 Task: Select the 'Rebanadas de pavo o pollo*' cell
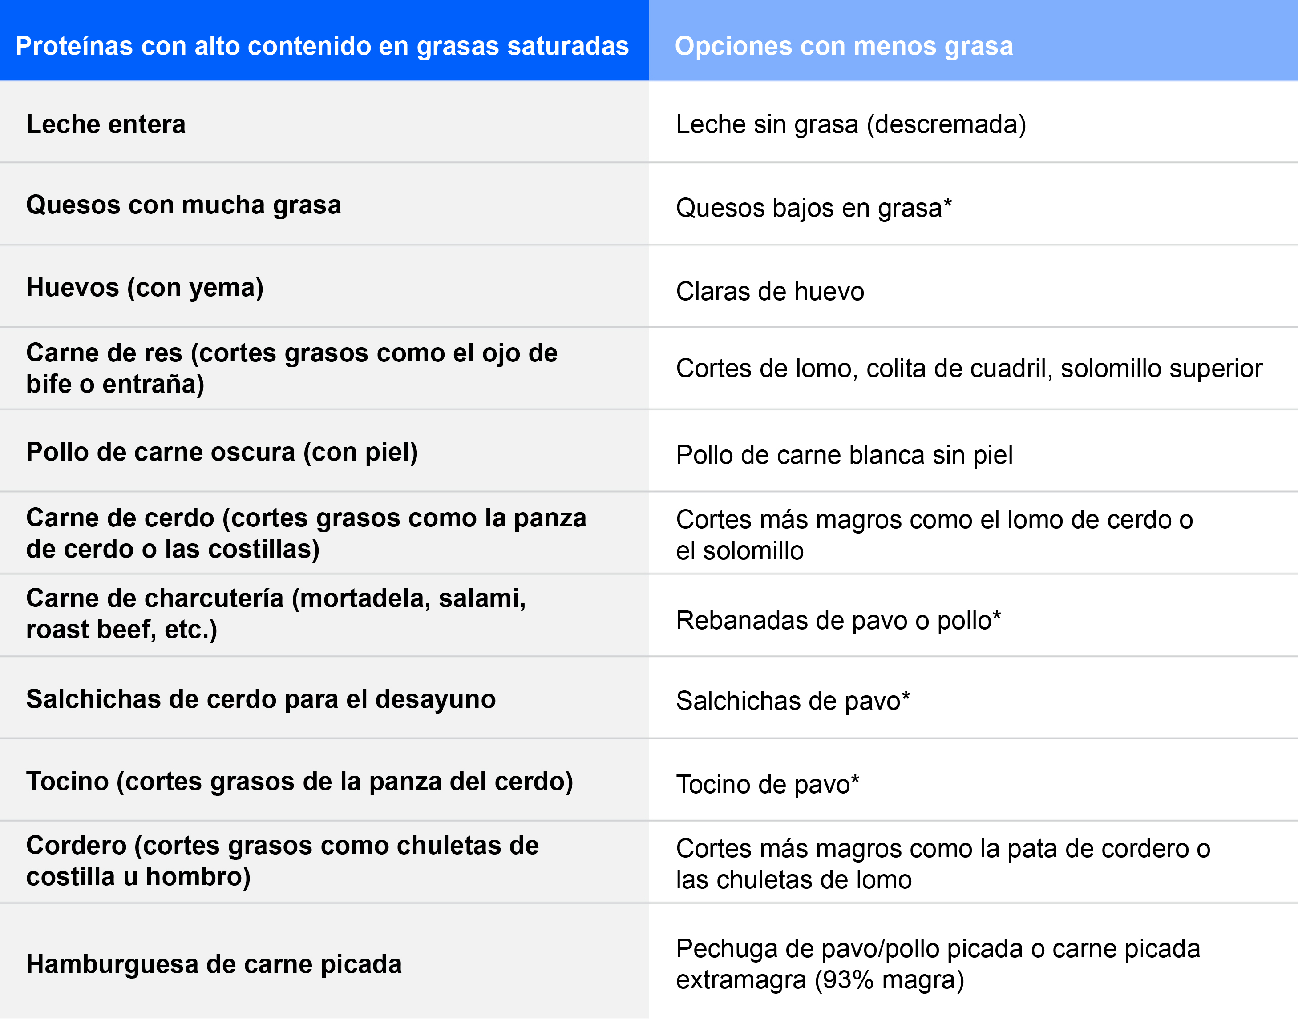pyautogui.click(x=837, y=621)
